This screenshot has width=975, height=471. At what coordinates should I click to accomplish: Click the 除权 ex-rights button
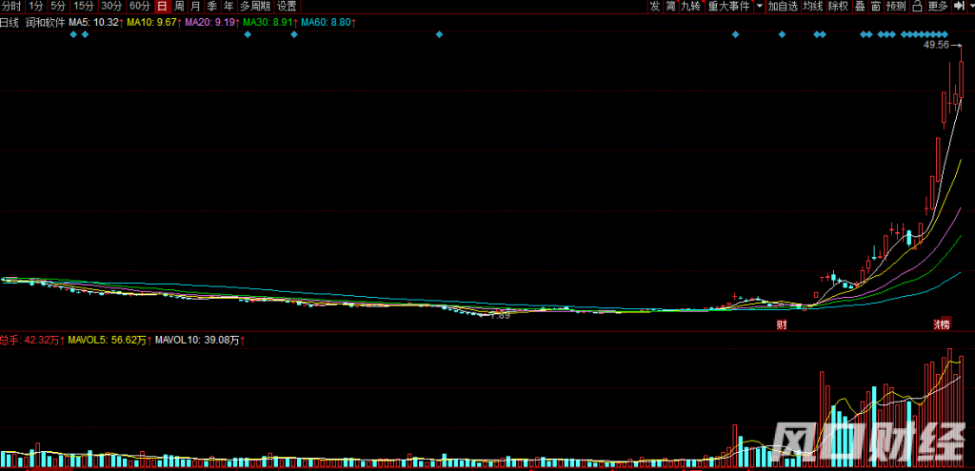coord(838,7)
